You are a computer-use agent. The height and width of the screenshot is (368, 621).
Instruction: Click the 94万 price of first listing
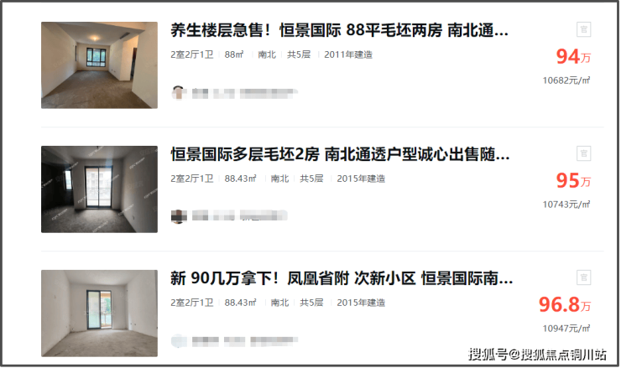pyautogui.click(x=573, y=57)
